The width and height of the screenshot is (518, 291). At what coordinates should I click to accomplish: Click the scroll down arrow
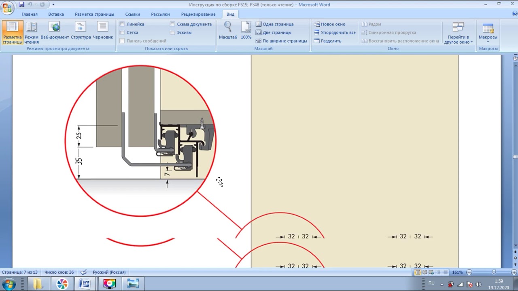[x=515, y=245]
